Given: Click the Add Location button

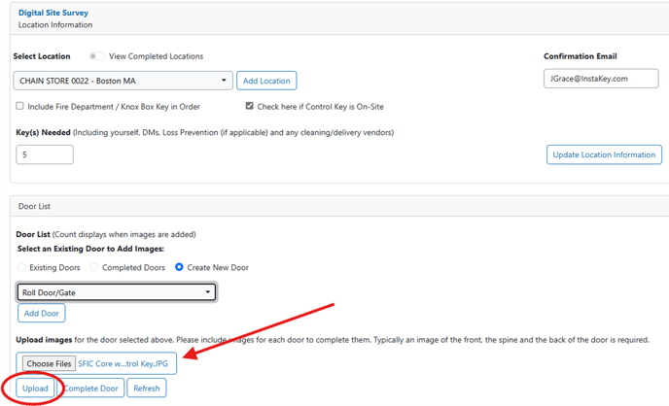Looking at the screenshot, I should click(x=266, y=81).
